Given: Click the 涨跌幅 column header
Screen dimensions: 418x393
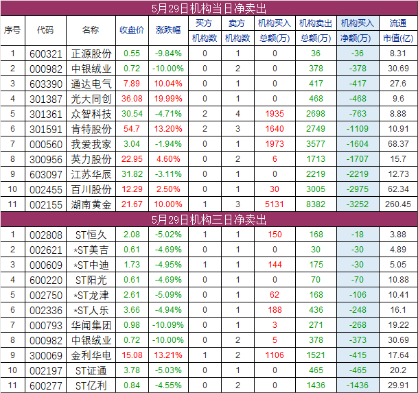Looking at the screenshot, I should click(x=168, y=30).
